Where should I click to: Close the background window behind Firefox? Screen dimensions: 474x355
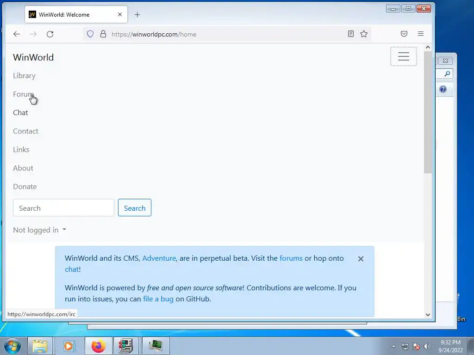[445, 61]
